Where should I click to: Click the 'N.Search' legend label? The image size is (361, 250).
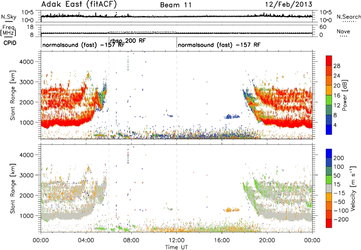pyautogui.click(x=348, y=17)
